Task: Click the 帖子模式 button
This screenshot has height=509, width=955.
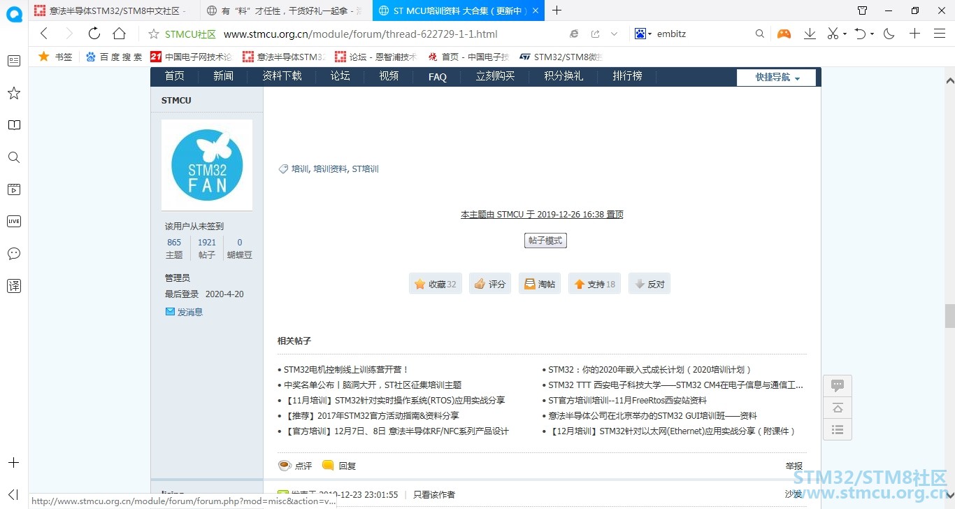Action: pyautogui.click(x=545, y=241)
